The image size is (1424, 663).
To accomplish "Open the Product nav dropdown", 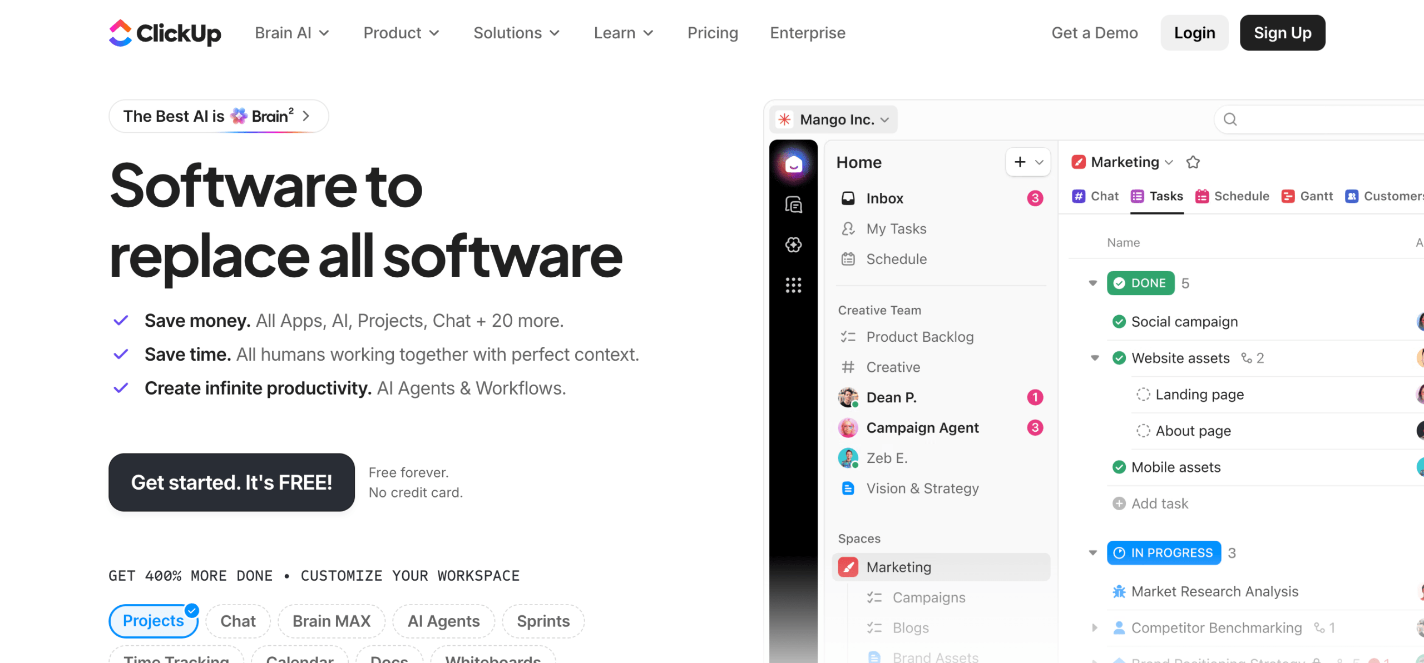I will point(402,33).
